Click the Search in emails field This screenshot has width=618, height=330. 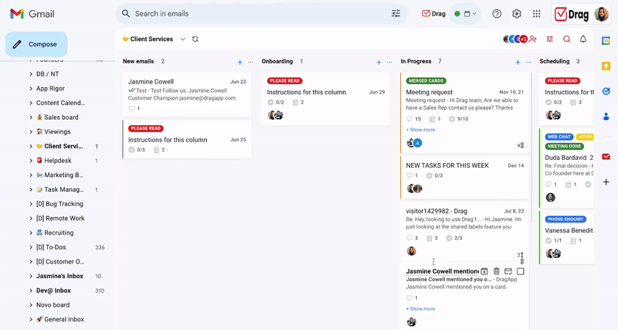click(x=260, y=13)
